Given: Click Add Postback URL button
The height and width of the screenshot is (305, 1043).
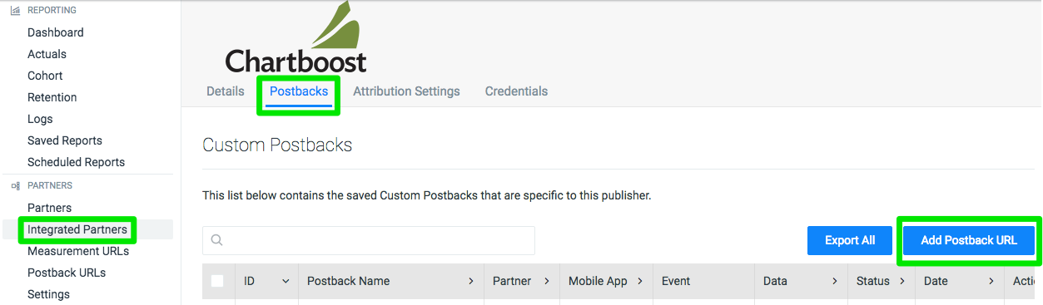Looking at the screenshot, I should pyautogui.click(x=969, y=240).
